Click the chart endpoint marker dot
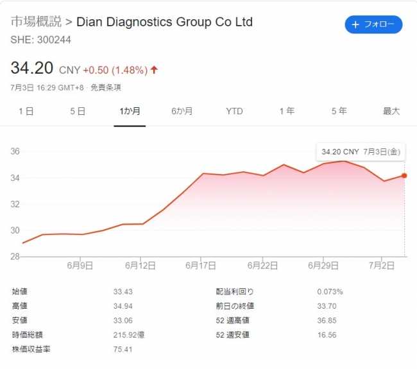This screenshot has height=369, width=417. [404, 176]
